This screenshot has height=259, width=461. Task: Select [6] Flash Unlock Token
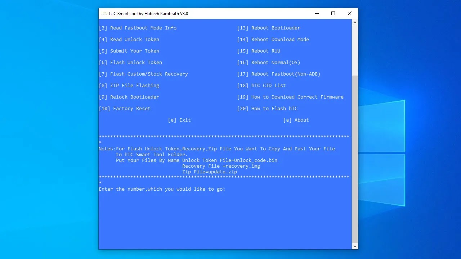click(x=130, y=63)
